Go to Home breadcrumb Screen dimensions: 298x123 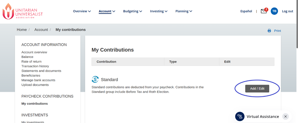(22, 30)
